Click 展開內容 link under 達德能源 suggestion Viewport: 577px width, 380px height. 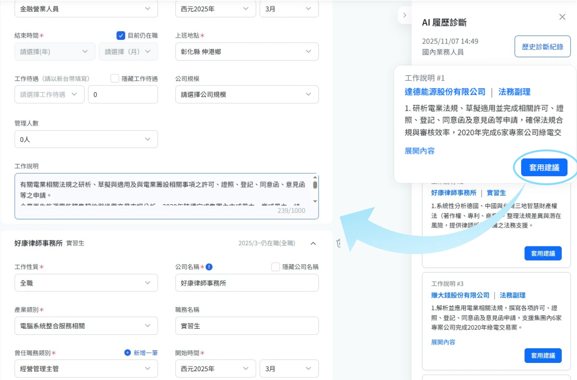pos(420,151)
